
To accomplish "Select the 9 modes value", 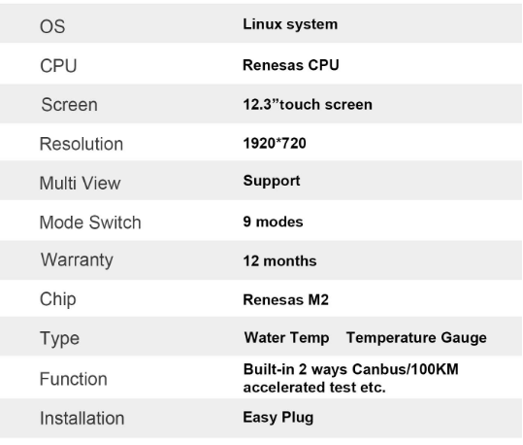I will pyautogui.click(x=273, y=222).
